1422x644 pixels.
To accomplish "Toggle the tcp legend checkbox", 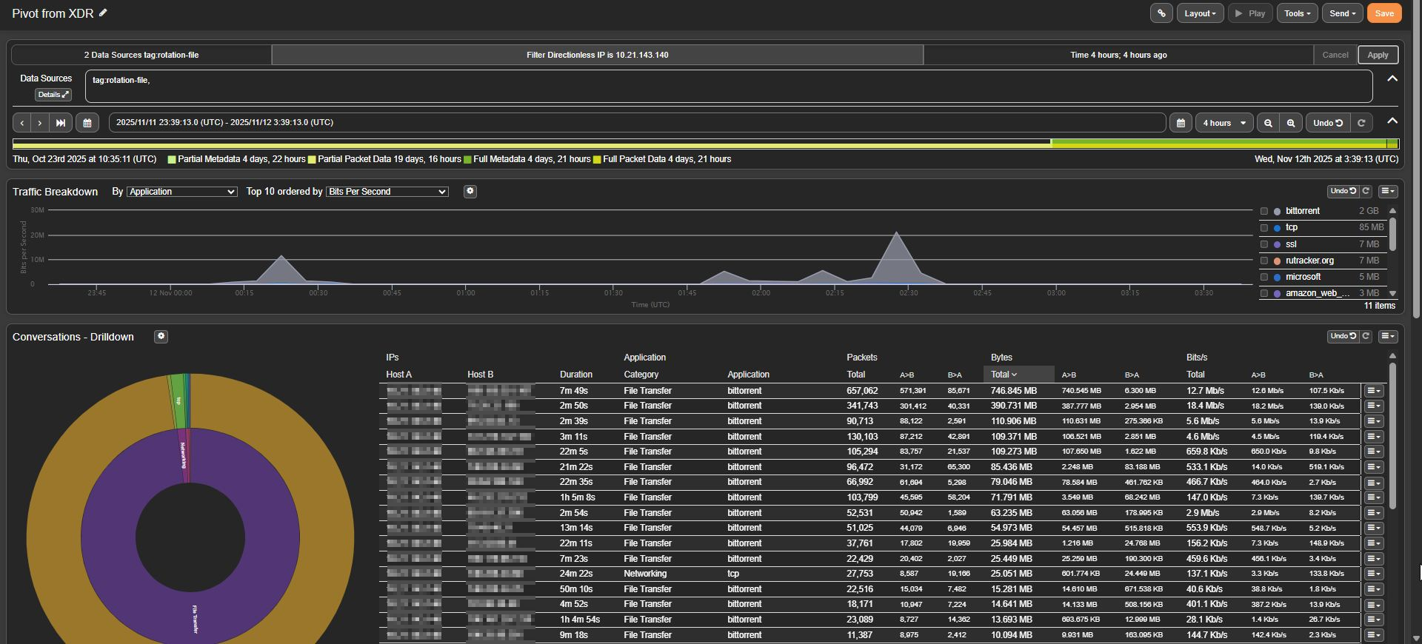I will coord(1264,228).
